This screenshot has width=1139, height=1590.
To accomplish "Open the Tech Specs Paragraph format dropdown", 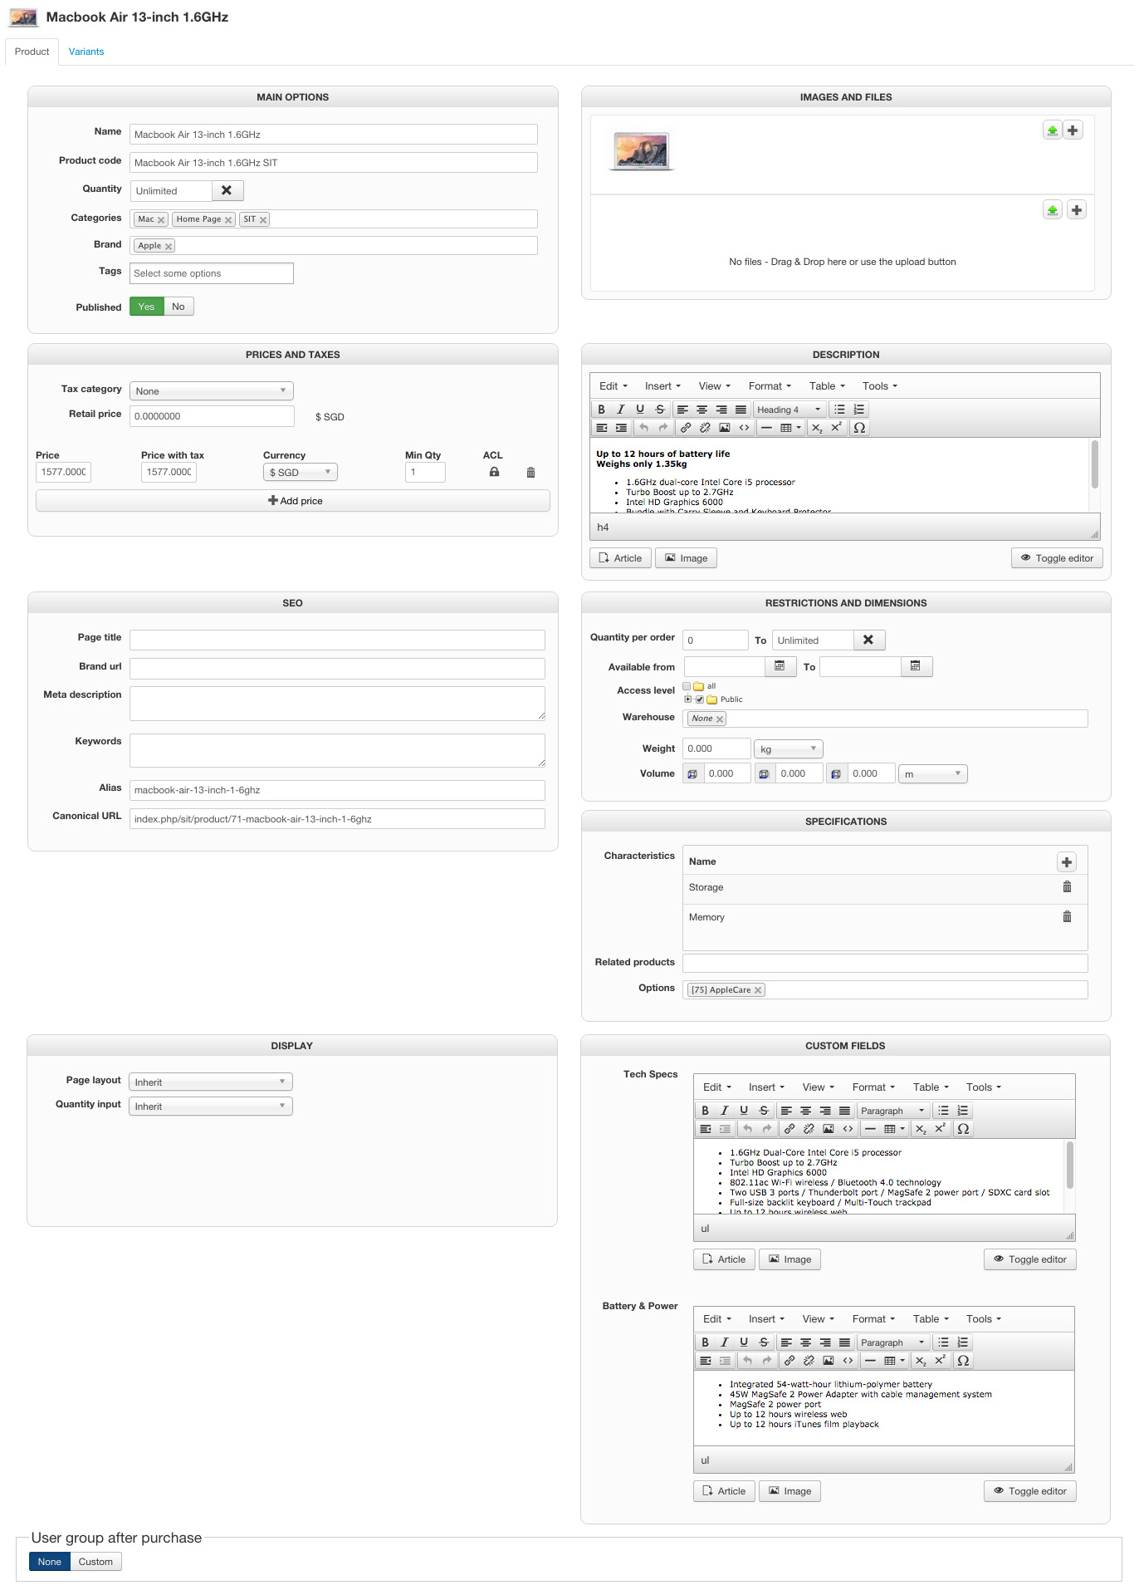I will click(893, 1111).
